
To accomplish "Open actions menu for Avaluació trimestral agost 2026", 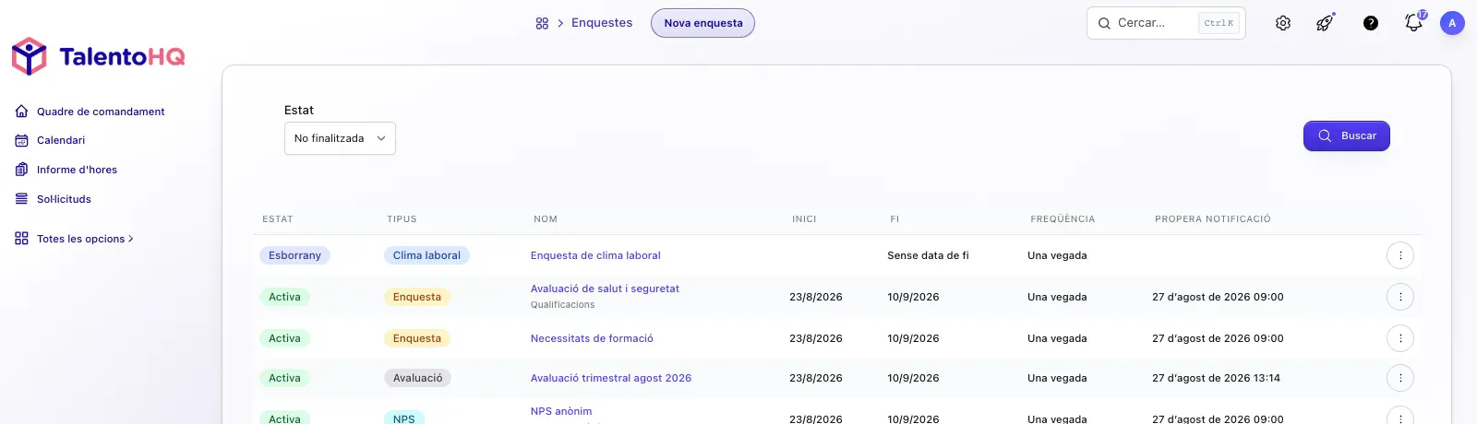I will coord(1400,378).
